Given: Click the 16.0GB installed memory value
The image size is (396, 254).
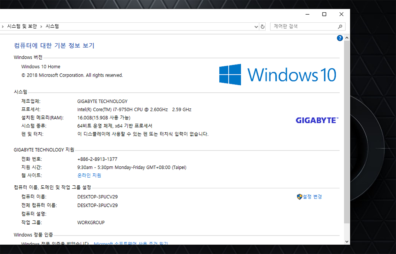Looking at the screenshot, I should [x=104, y=118].
